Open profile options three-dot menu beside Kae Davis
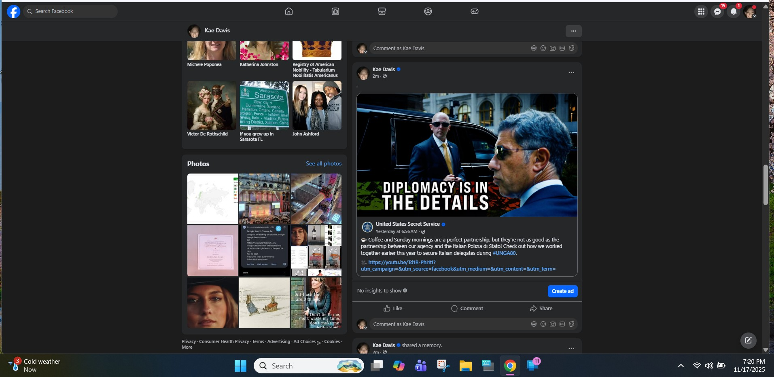Image resolution: width=774 pixels, height=377 pixels. pos(573,31)
